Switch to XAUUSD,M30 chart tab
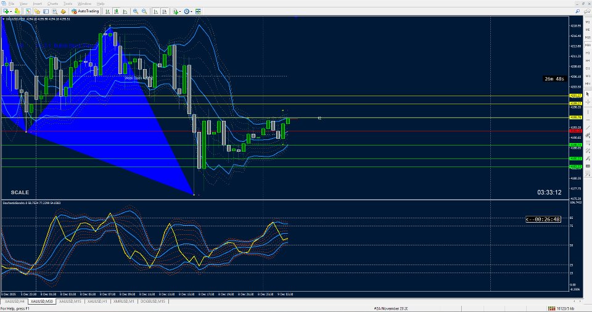 click(x=41, y=302)
